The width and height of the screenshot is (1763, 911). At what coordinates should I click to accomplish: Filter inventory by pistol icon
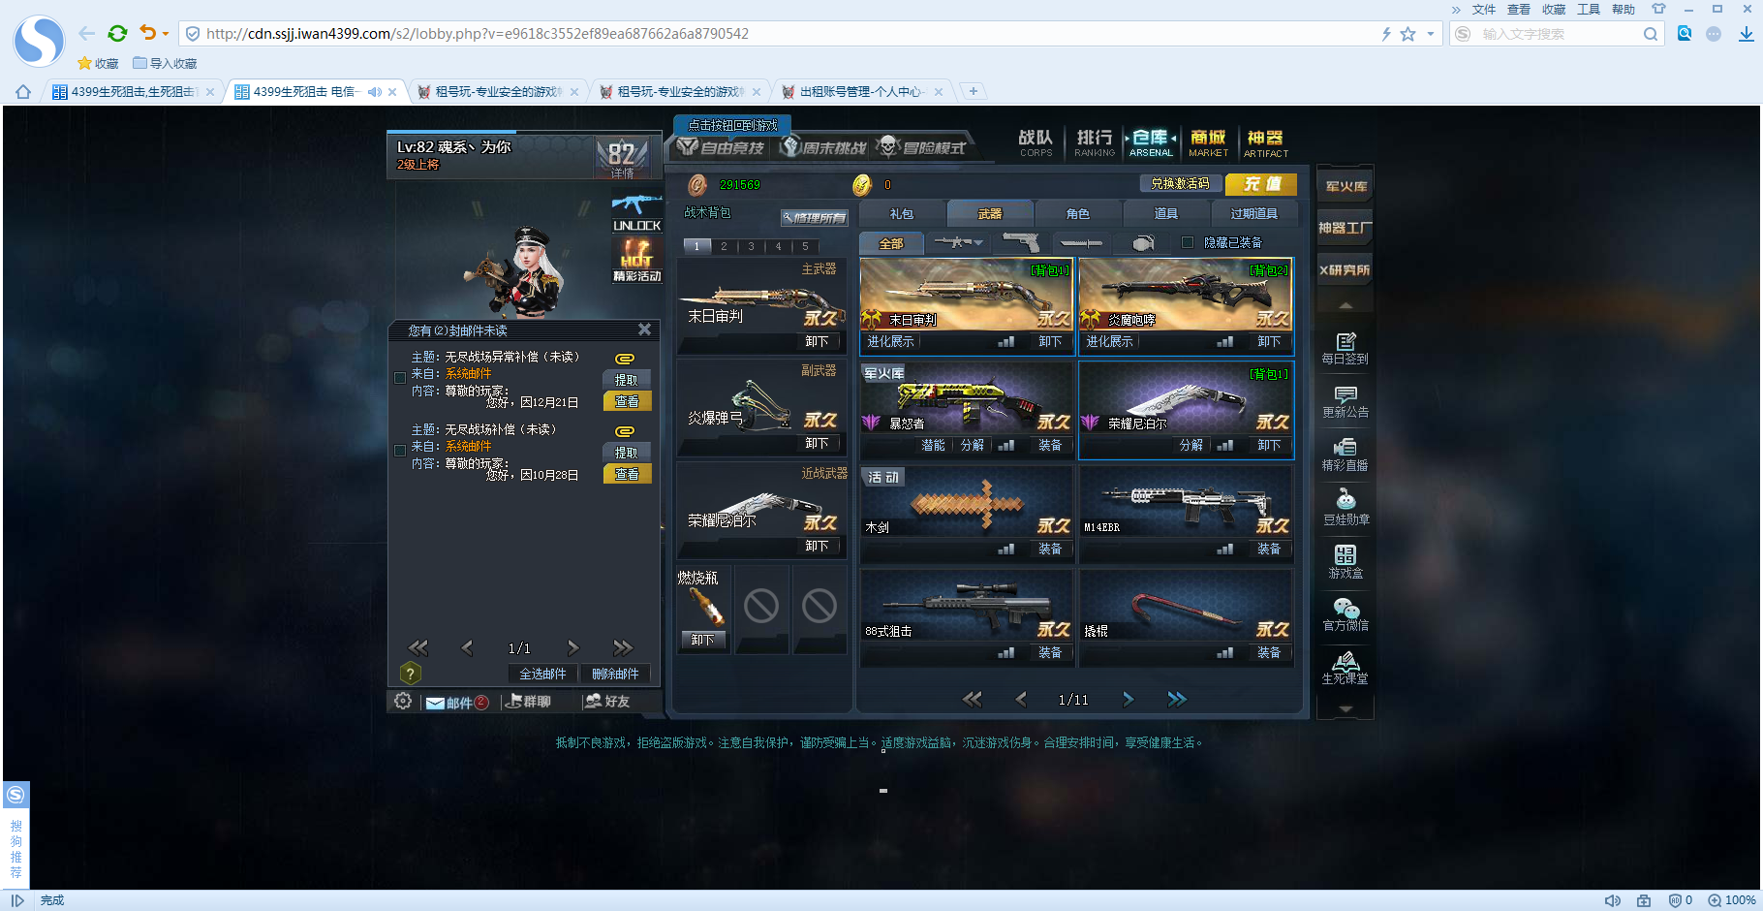click(1020, 242)
